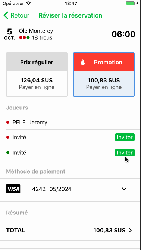Viewport: 141px width, 250px height.
Task: Open TOTAL details chevron
Action: tap(131, 230)
